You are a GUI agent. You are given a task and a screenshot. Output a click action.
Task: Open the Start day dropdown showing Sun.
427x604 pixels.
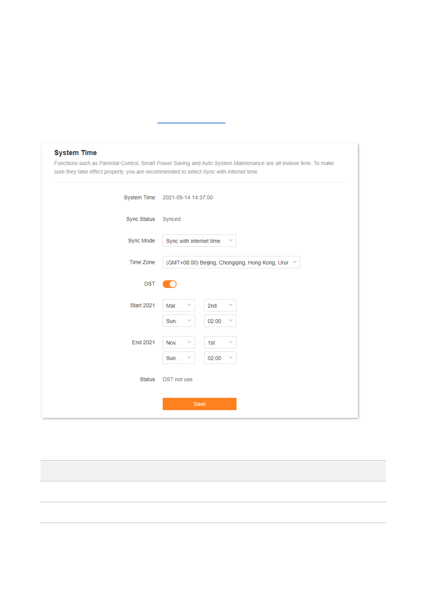coord(179,321)
